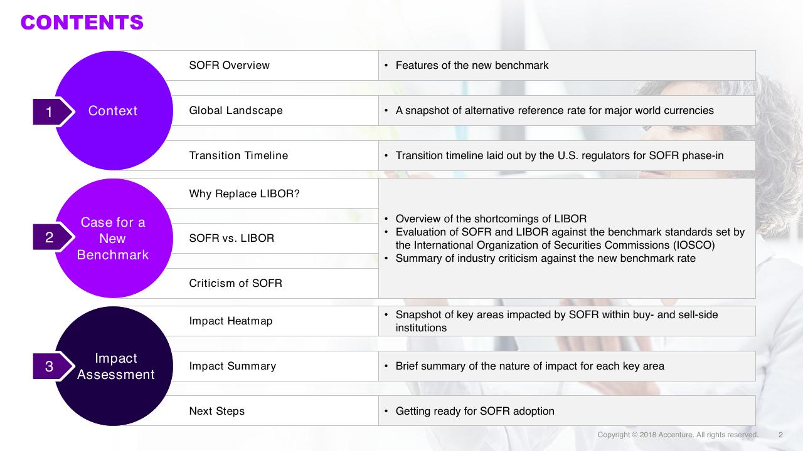Click the SOFR vs. LIBOR label
The width and height of the screenshot is (803, 451).
[x=231, y=238]
